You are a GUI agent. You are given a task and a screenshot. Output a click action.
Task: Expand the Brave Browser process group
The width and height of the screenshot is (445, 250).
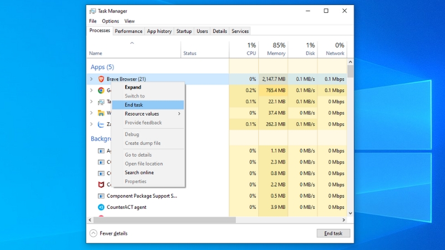click(x=92, y=79)
